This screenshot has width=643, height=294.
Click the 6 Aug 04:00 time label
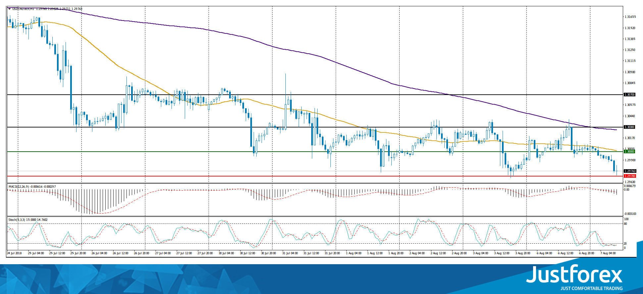tap(544, 253)
